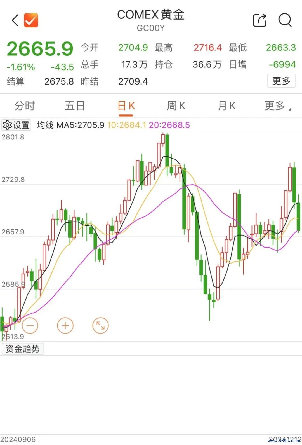Expand chart to fullscreen icon
The height and width of the screenshot is (445, 302).
100,326
